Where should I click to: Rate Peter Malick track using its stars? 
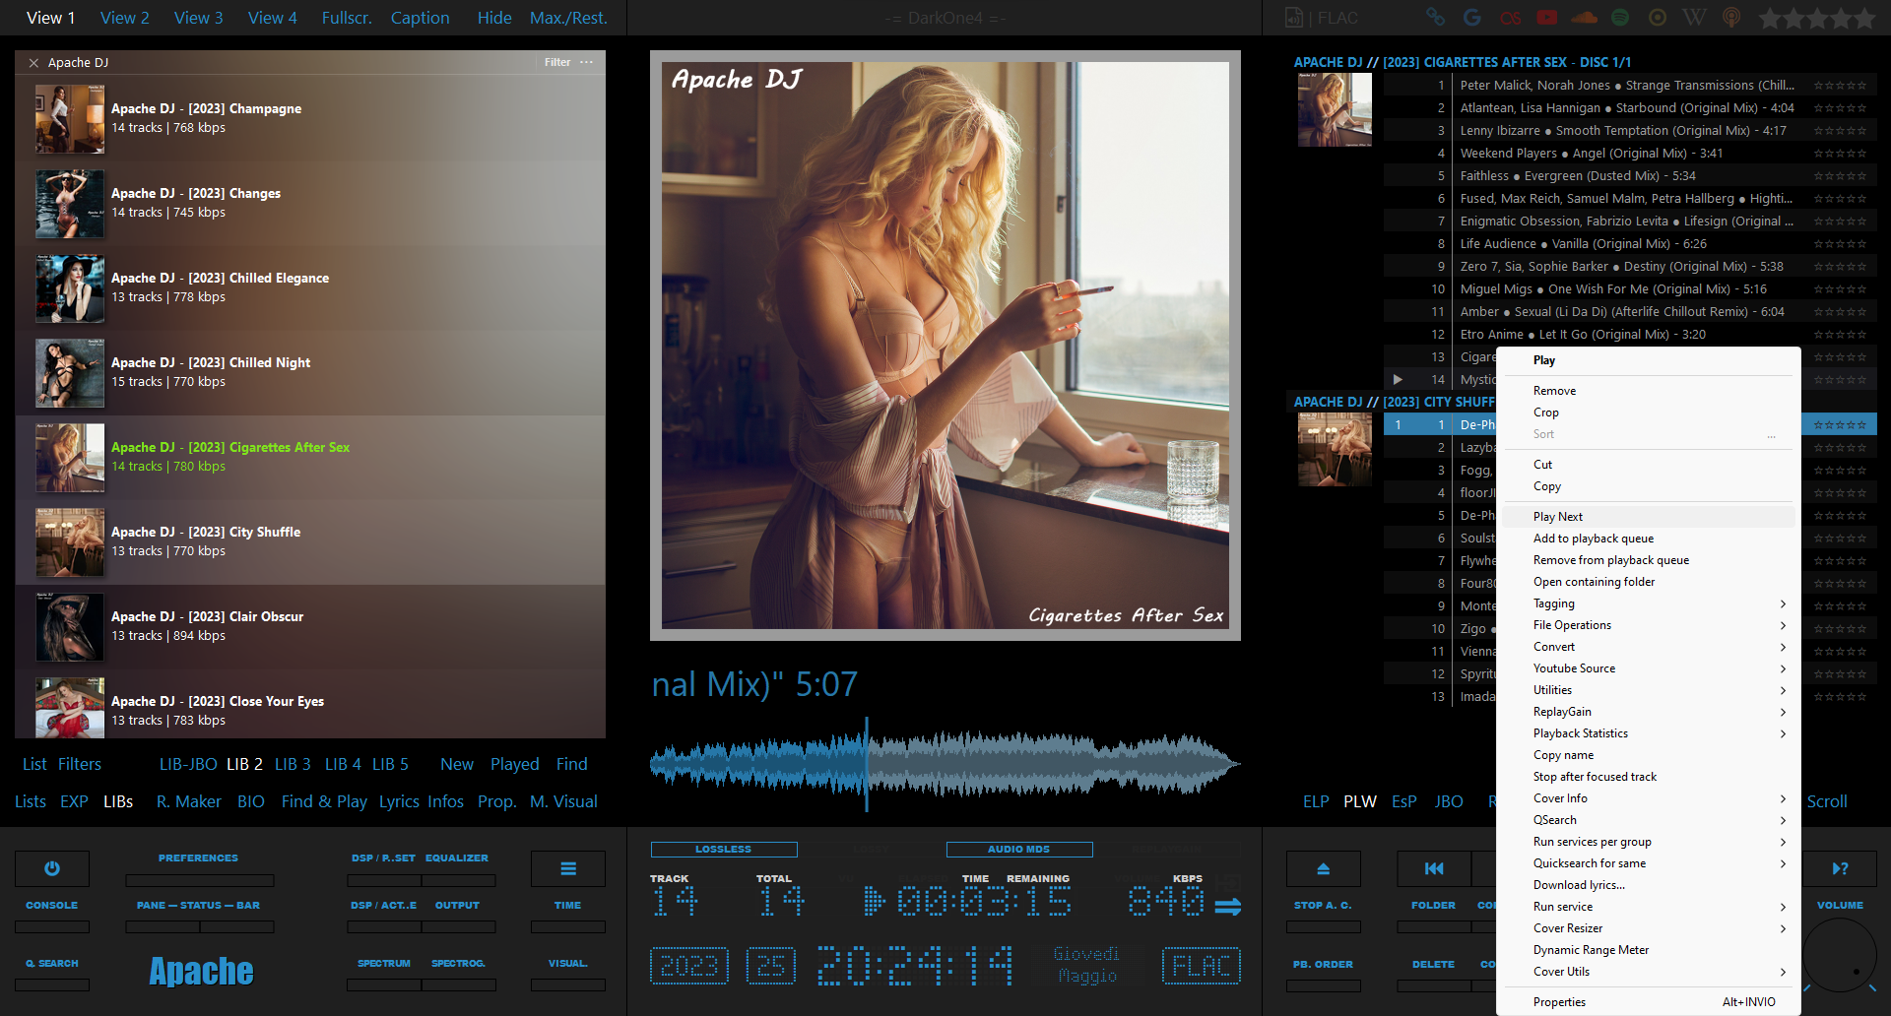click(x=1840, y=86)
